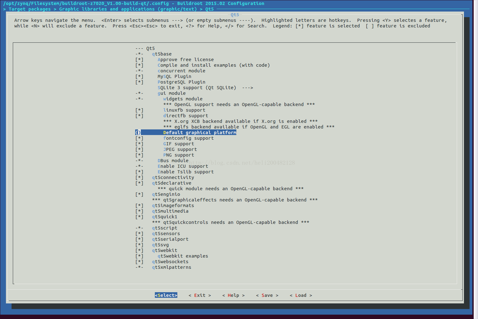This screenshot has width=478, height=319.
Task: Select the qt5base entry
Action: (162, 54)
